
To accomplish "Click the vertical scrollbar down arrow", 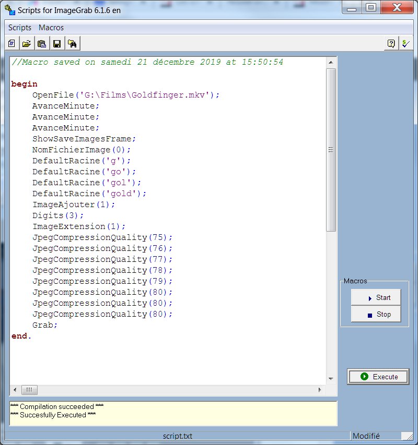I will (x=331, y=379).
